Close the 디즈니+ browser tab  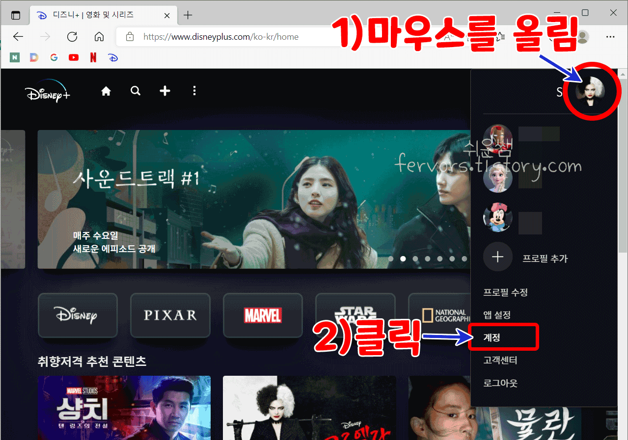point(167,15)
